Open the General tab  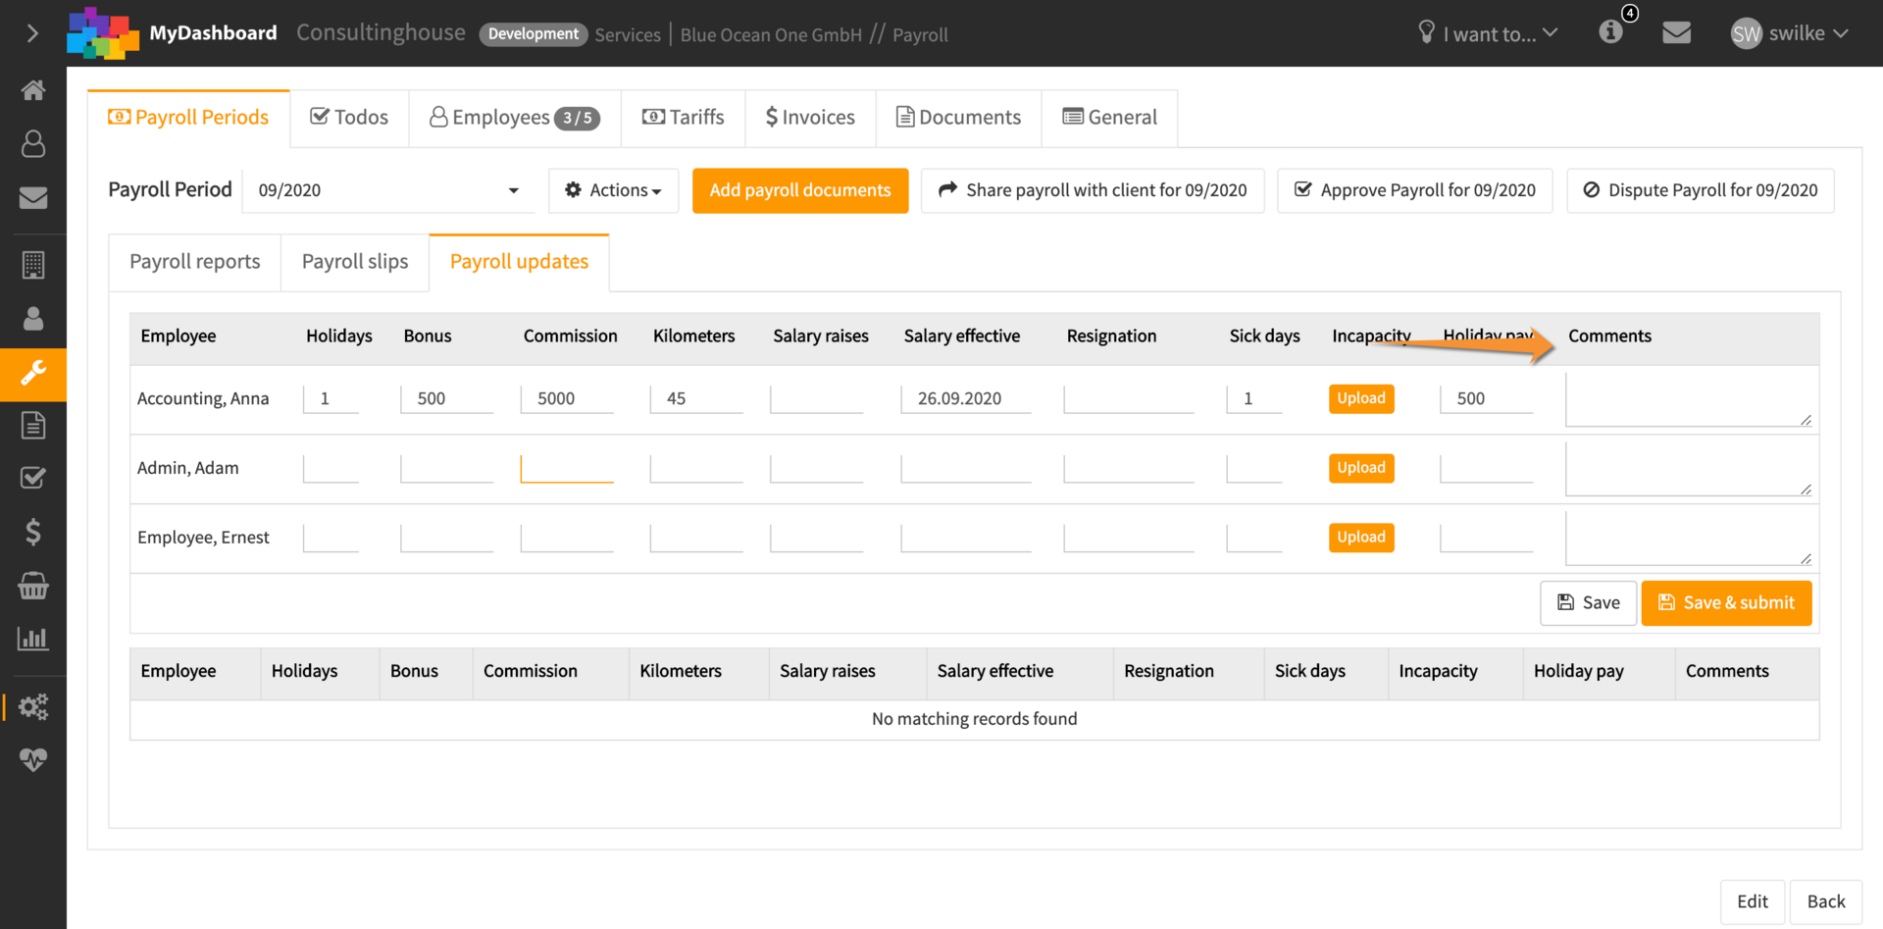point(1110,118)
